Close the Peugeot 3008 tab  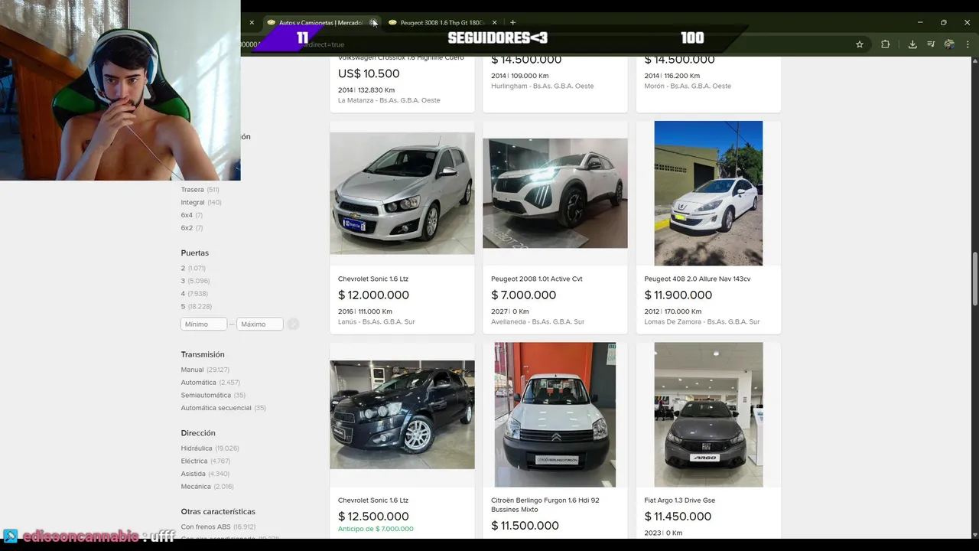494,22
